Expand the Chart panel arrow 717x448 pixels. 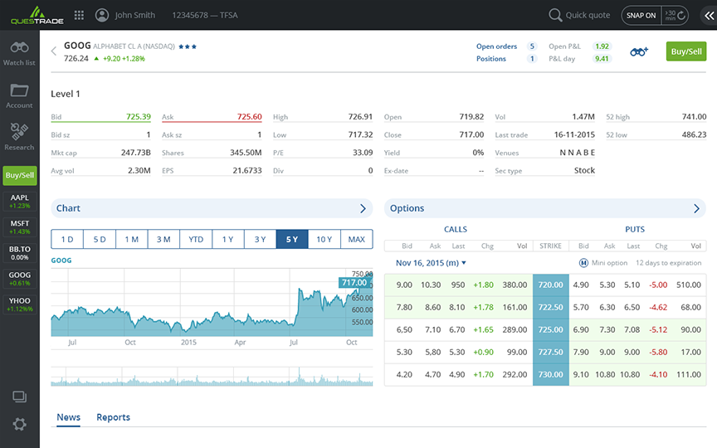(363, 208)
